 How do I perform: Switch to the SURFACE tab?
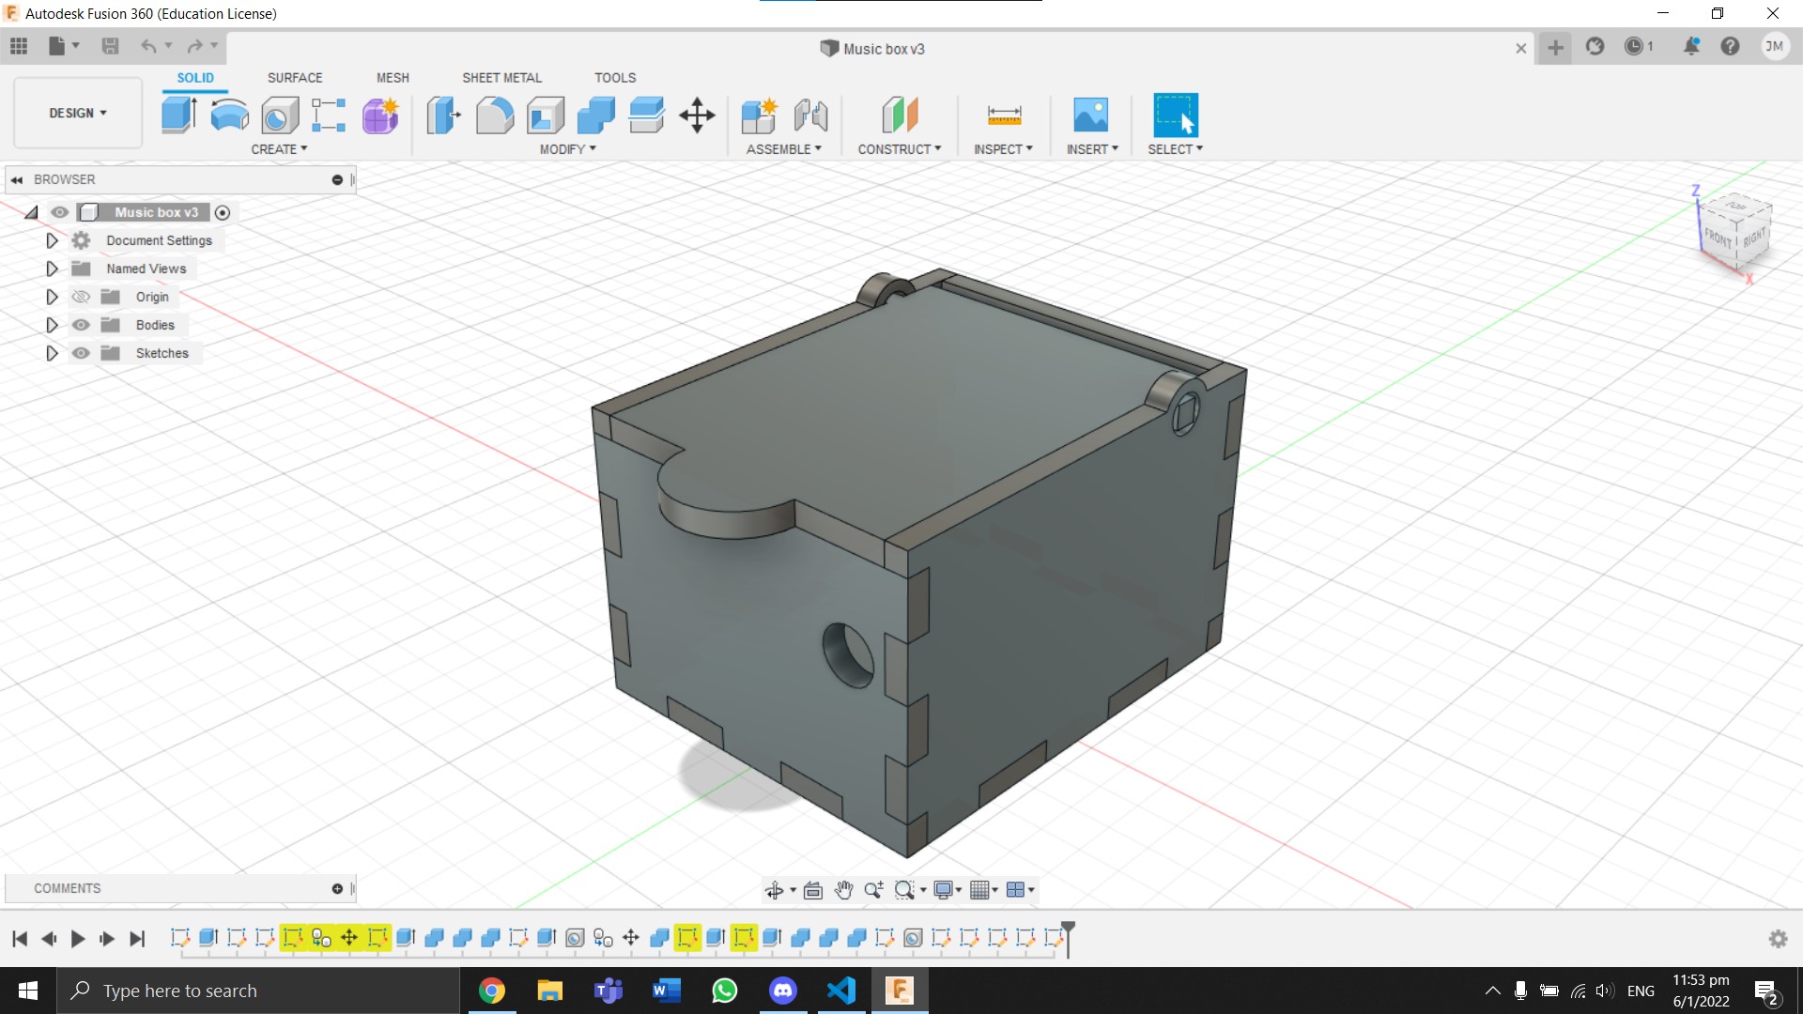(x=295, y=78)
